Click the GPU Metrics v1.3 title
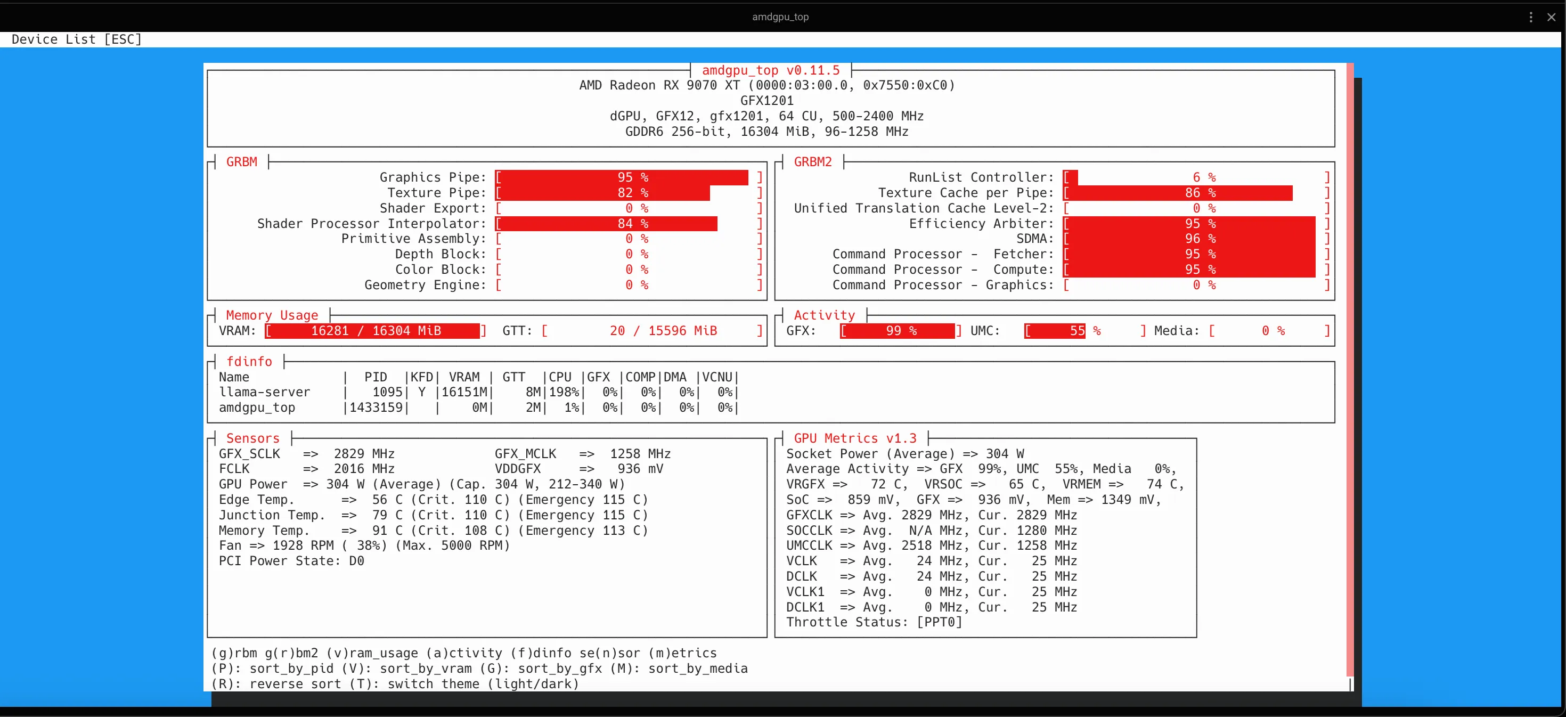The height and width of the screenshot is (717, 1566). pos(855,438)
